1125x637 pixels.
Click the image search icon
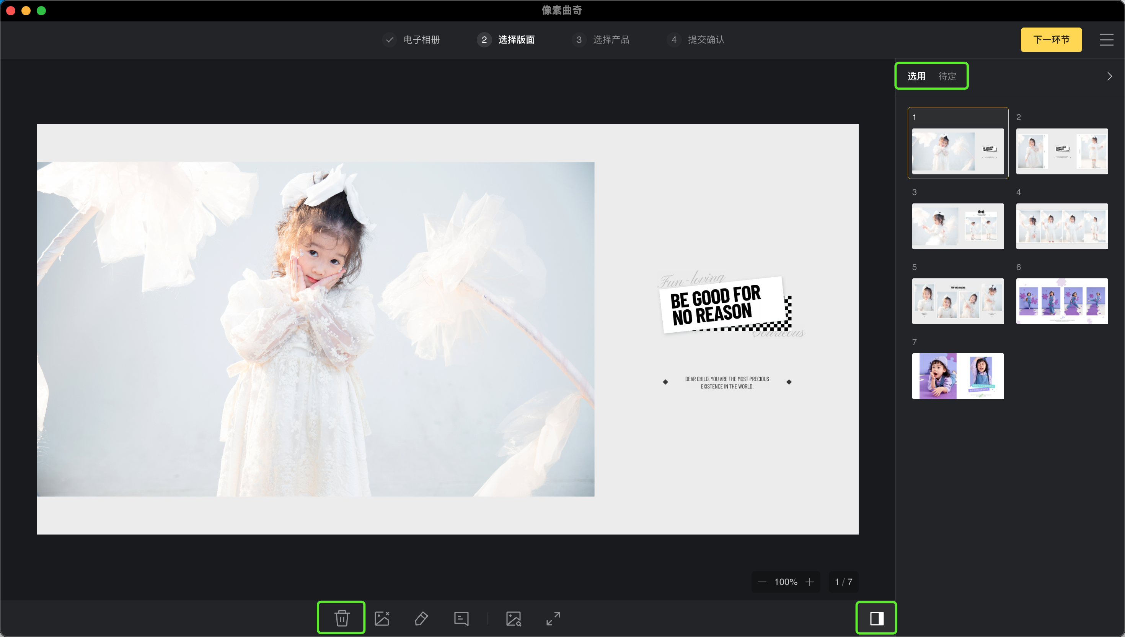pyautogui.click(x=514, y=618)
